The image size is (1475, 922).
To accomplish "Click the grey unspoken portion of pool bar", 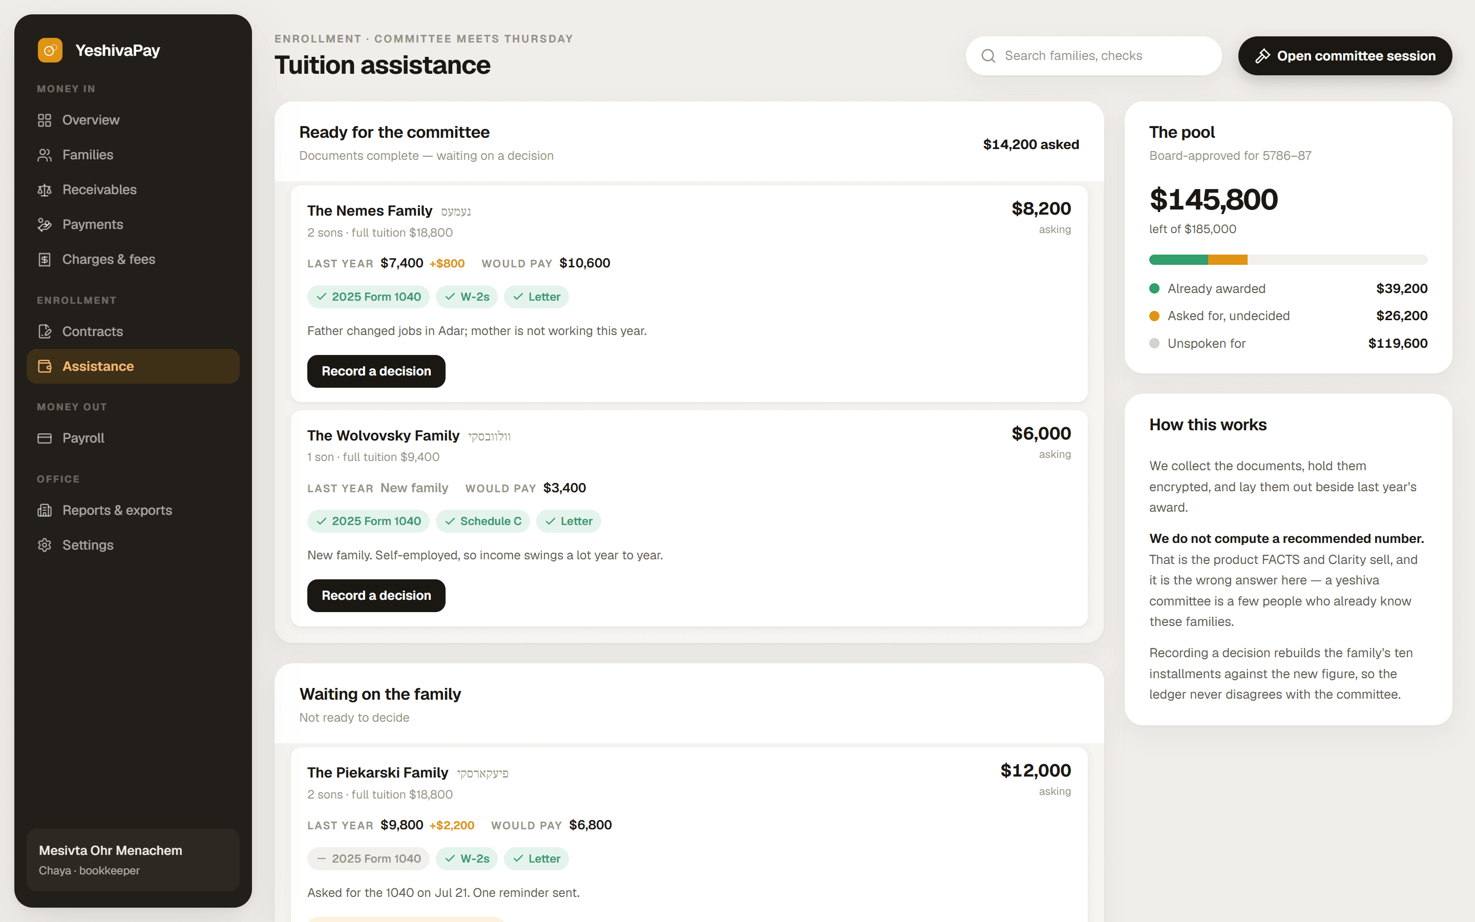I will pos(1337,260).
